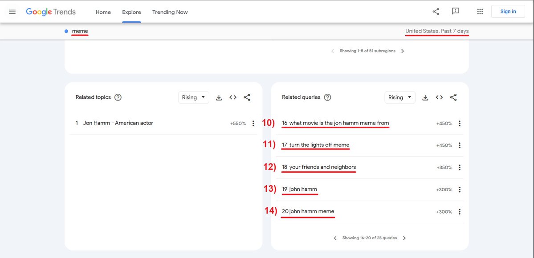This screenshot has height=258, width=534.
Task: Open the hamburger main menu
Action: (12, 12)
